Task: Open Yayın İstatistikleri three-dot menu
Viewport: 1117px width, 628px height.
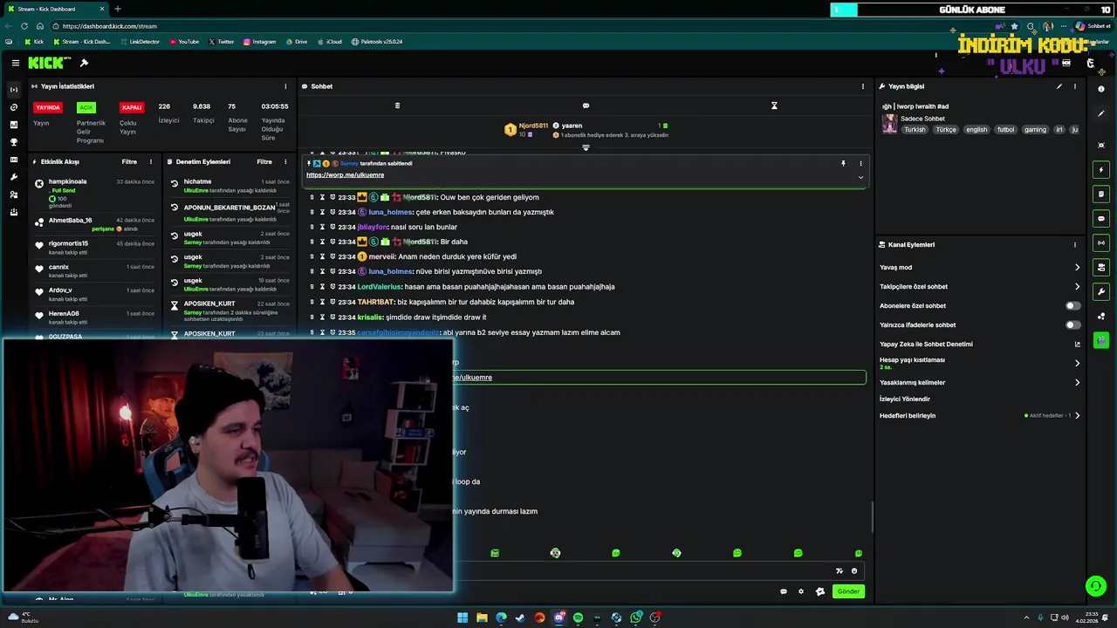Action: click(285, 86)
